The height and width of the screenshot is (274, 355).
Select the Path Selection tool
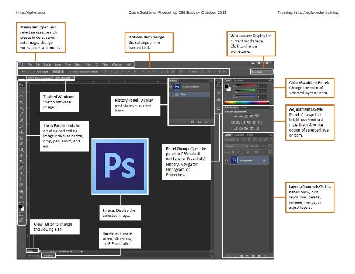(x=21, y=178)
